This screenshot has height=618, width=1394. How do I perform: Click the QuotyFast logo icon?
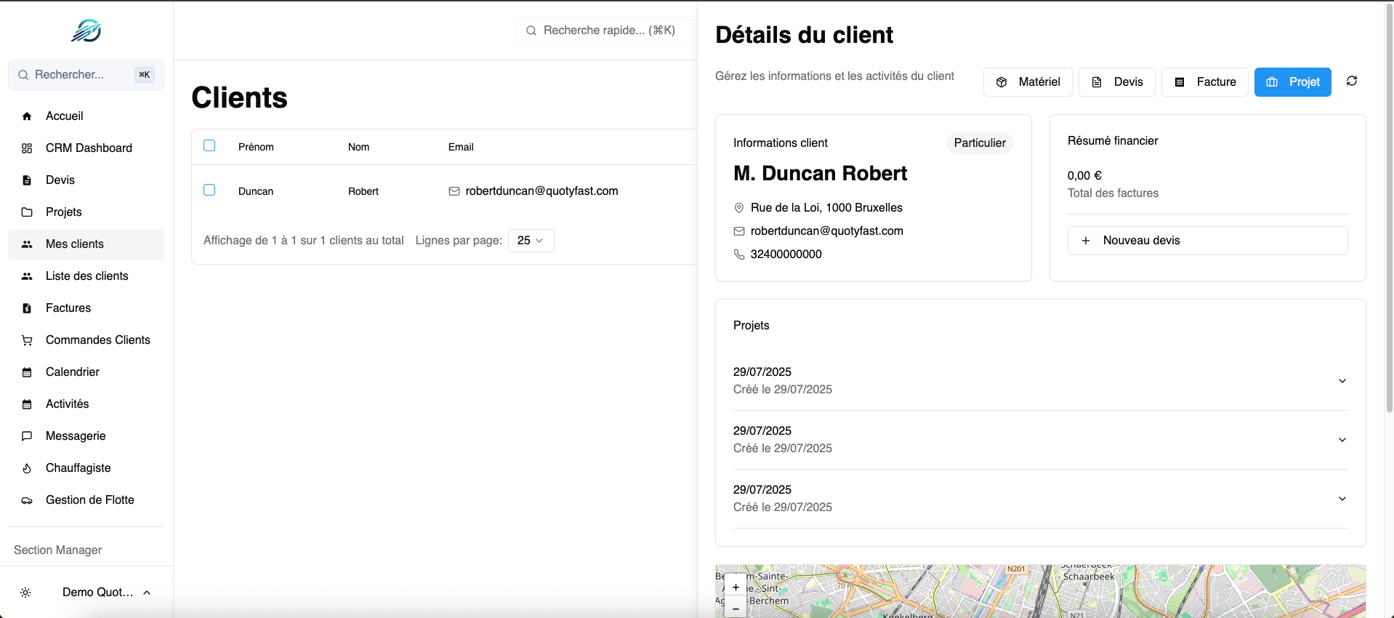86,31
